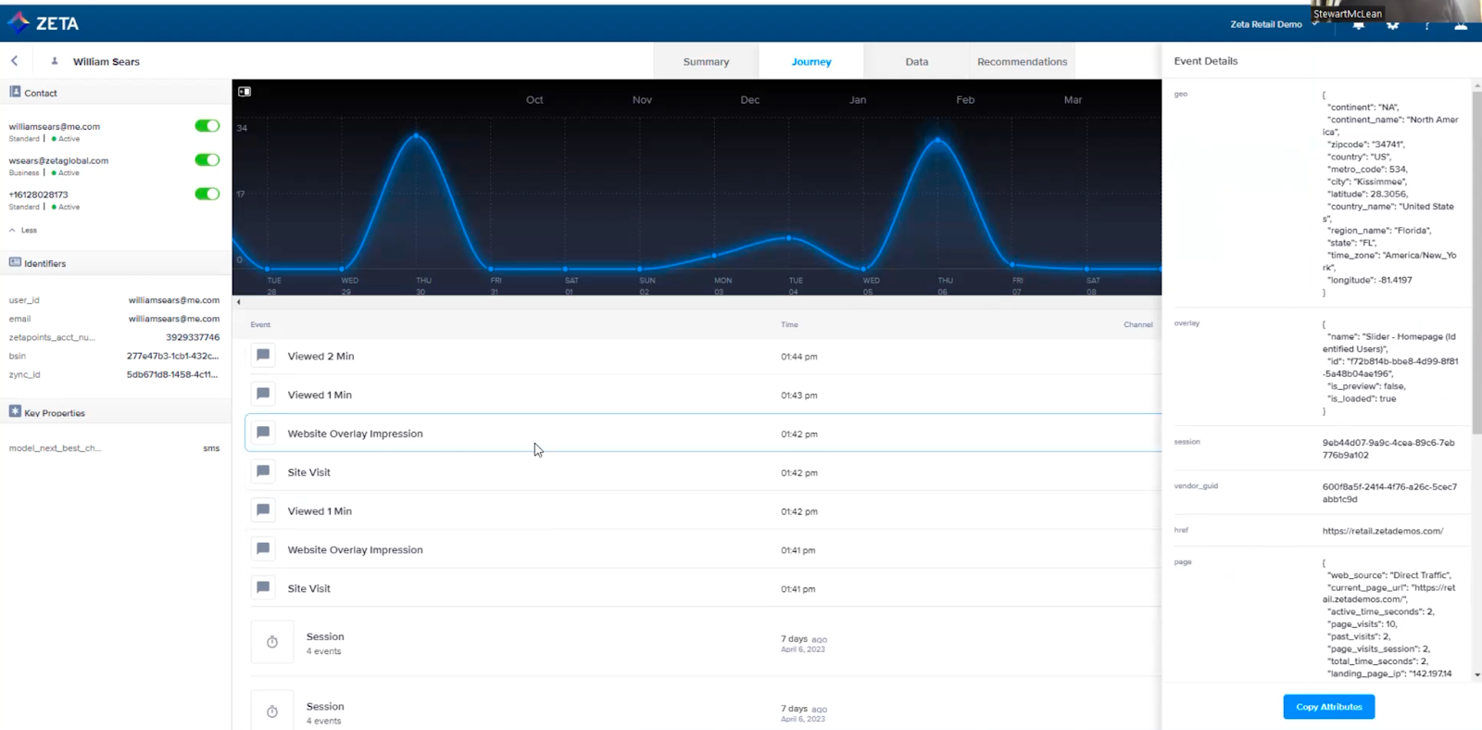Open the settings gear in the header
The width and height of the screenshot is (1482, 730).
[x=1392, y=25]
